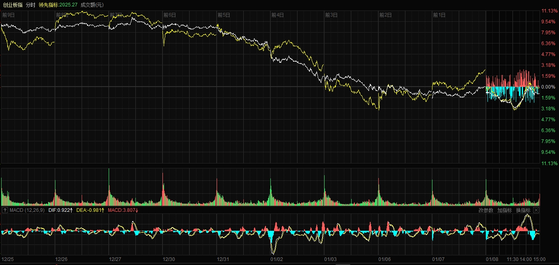Close the MACD indicator panel
Image resolution: width=559 pixels, height=265 pixels.
[536, 210]
